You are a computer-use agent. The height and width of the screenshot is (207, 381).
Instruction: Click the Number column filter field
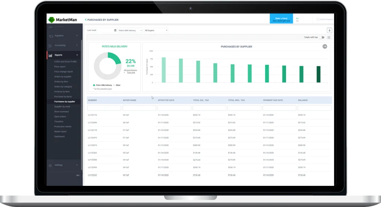pos(104,108)
